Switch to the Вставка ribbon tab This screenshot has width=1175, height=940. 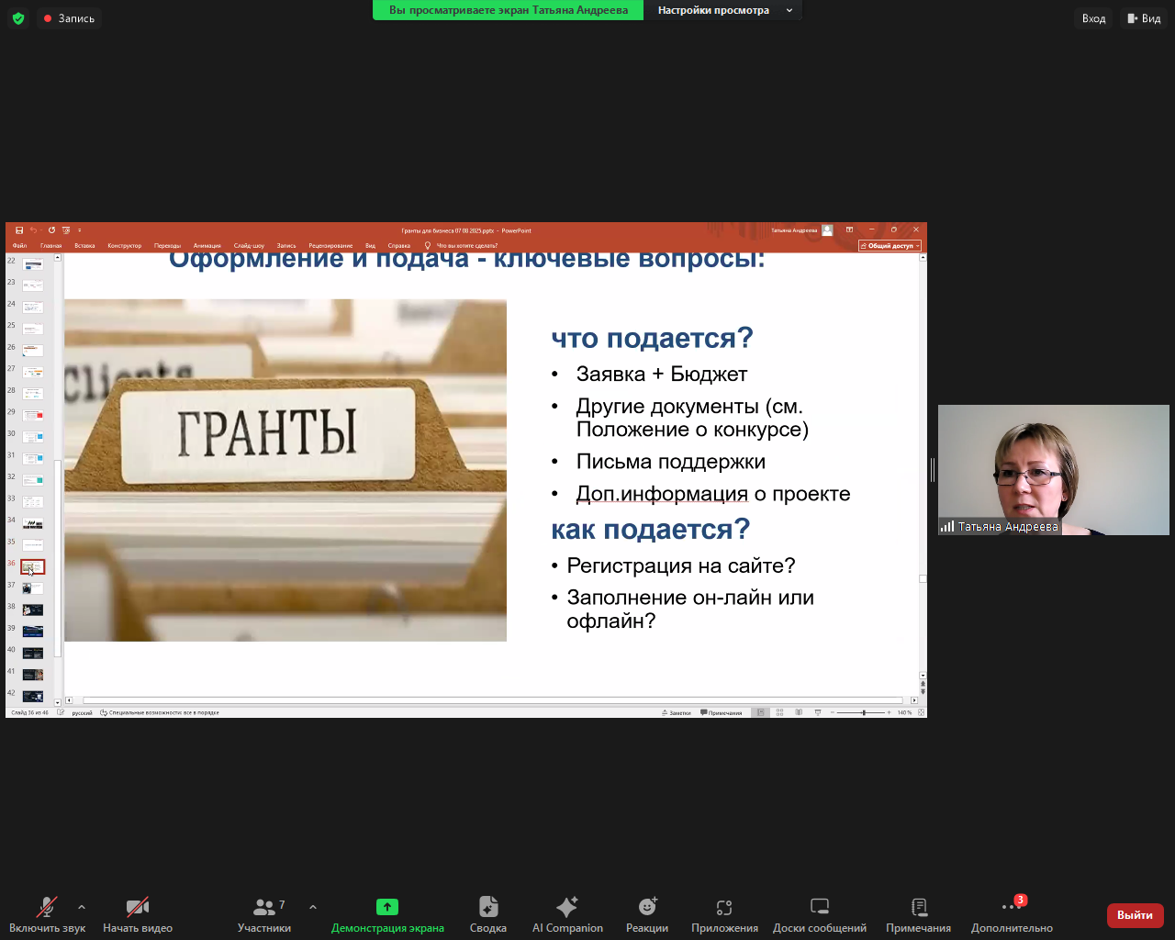[x=85, y=245]
